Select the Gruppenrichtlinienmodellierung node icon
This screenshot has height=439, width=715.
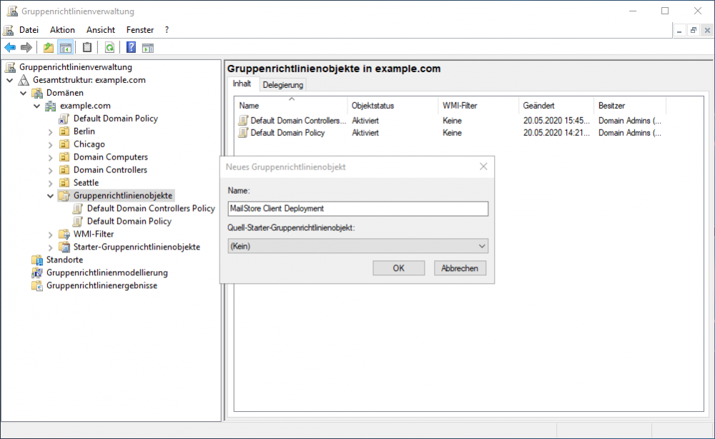(x=37, y=272)
